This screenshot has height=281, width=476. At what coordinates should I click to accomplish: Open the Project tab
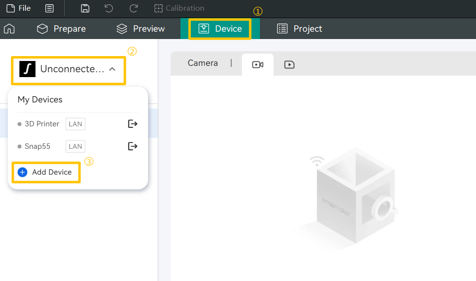coord(299,29)
